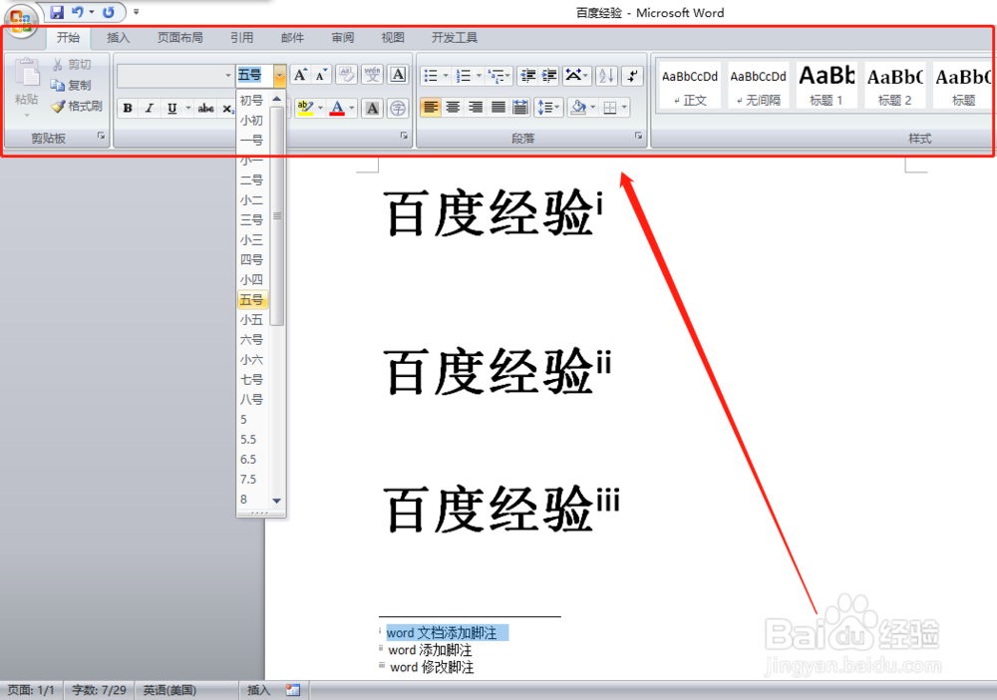Image resolution: width=997 pixels, height=700 pixels.
Task: Open the borders dropdown arrow
Action: [x=624, y=108]
